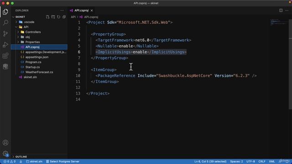
Task: Click the Swashbuckle.AspNetCore package name
Action: [185, 76]
